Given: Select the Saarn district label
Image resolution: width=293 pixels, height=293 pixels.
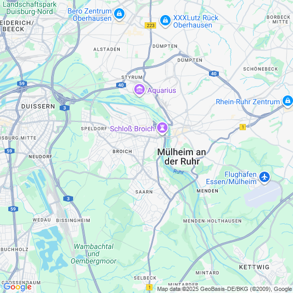Looking at the screenshot, I should pos(144,192).
